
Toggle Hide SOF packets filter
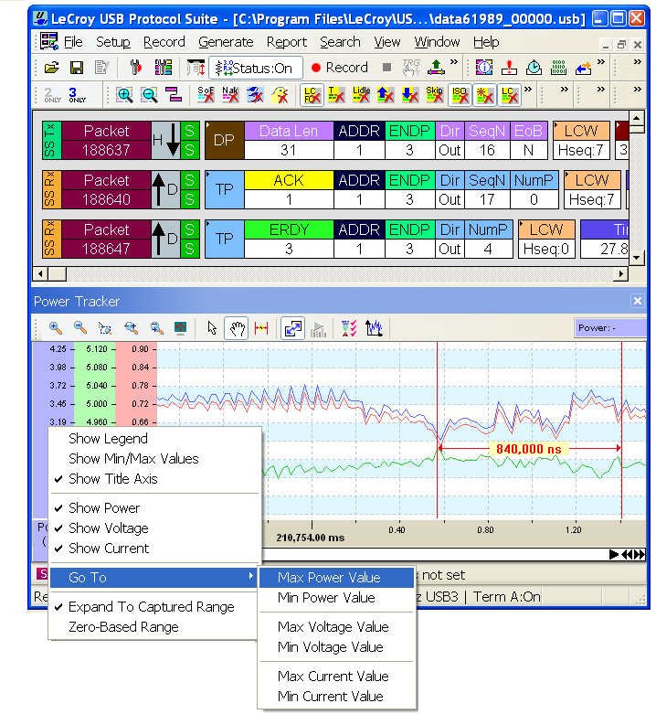pos(206,95)
